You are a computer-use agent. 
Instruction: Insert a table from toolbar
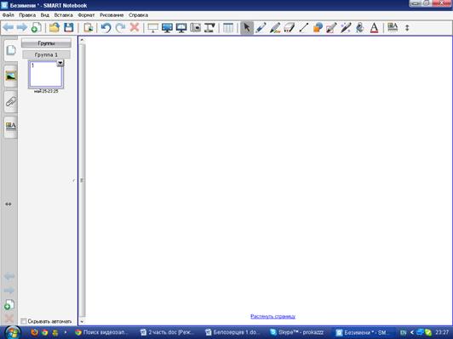tap(228, 28)
